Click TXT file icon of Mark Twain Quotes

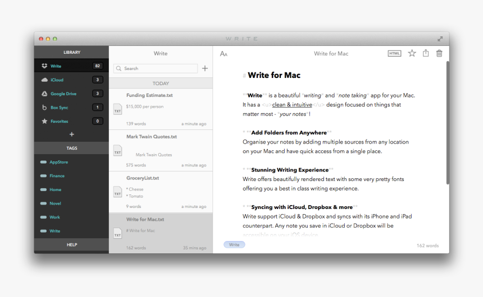pyautogui.click(x=118, y=150)
